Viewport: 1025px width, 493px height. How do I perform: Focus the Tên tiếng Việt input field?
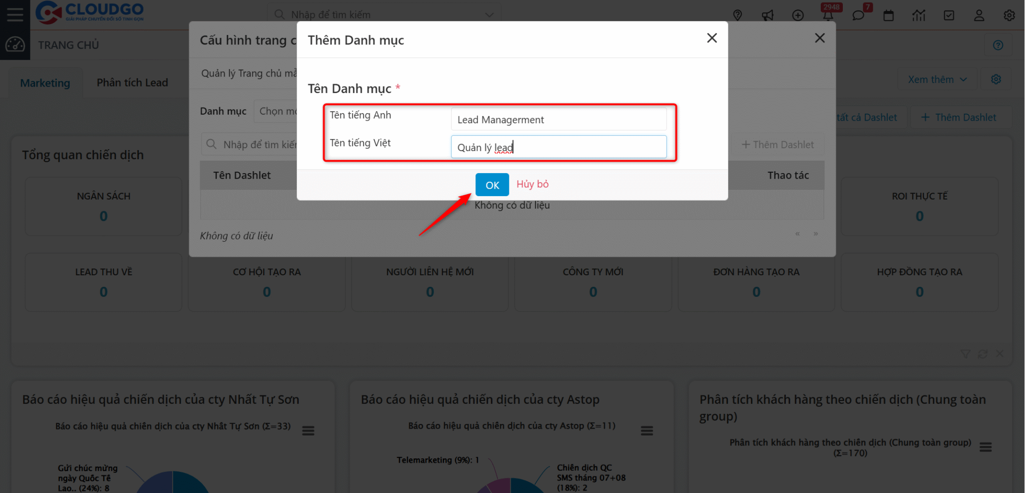(x=559, y=147)
